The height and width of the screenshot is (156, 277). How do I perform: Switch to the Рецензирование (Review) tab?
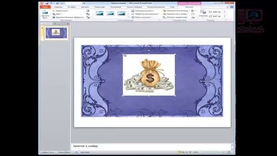[x=156, y=7]
